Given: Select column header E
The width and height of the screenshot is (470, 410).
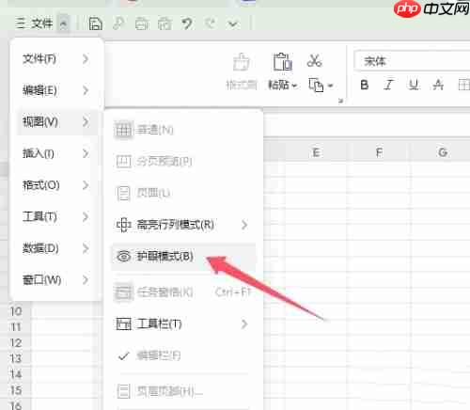Looking at the screenshot, I should point(316,152).
